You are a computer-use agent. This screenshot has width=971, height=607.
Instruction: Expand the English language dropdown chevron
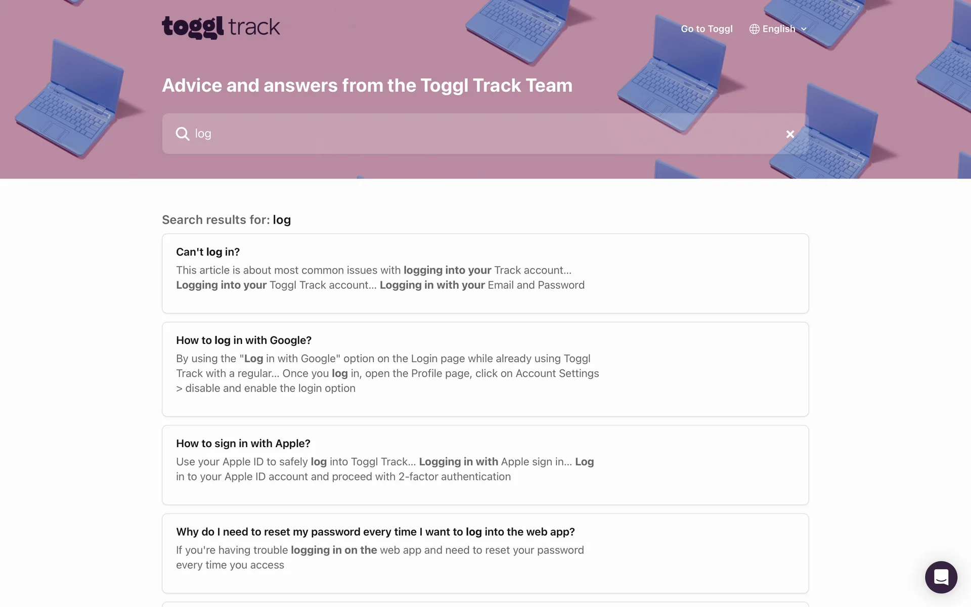coord(804,29)
